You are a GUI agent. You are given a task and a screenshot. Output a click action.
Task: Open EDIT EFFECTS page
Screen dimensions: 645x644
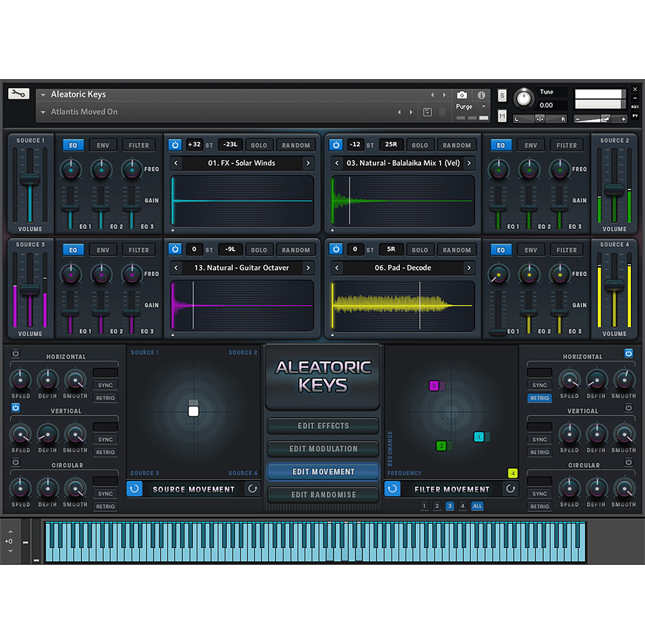(x=323, y=425)
